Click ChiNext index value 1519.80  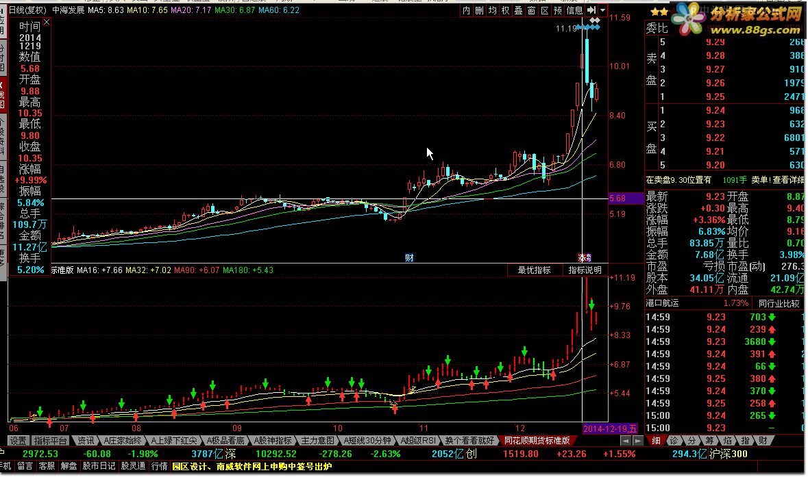point(520,454)
